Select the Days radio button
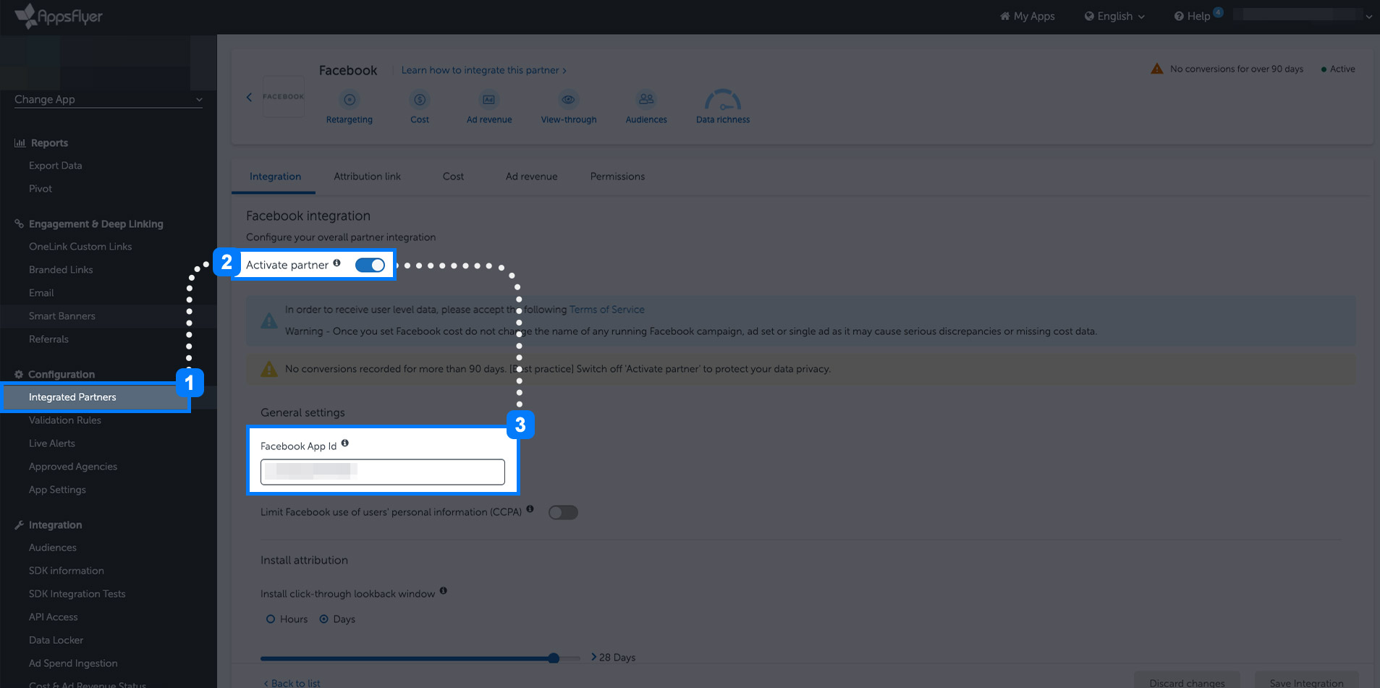The image size is (1380, 688). tap(324, 619)
